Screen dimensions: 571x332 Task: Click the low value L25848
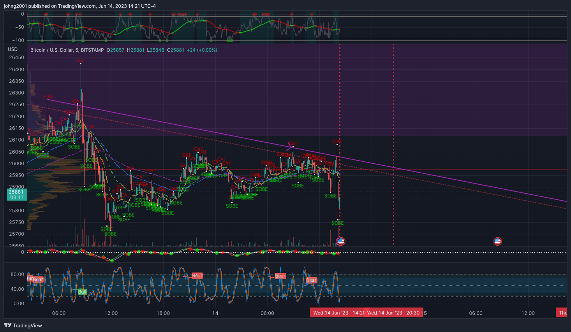click(x=155, y=50)
